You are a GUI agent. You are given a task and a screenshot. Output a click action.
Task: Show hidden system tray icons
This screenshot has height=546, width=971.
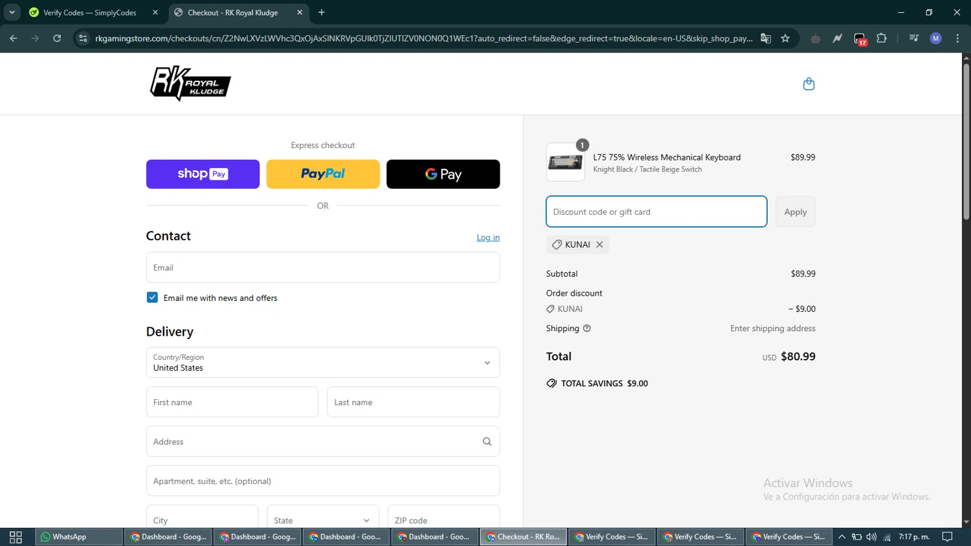pyautogui.click(x=842, y=537)
